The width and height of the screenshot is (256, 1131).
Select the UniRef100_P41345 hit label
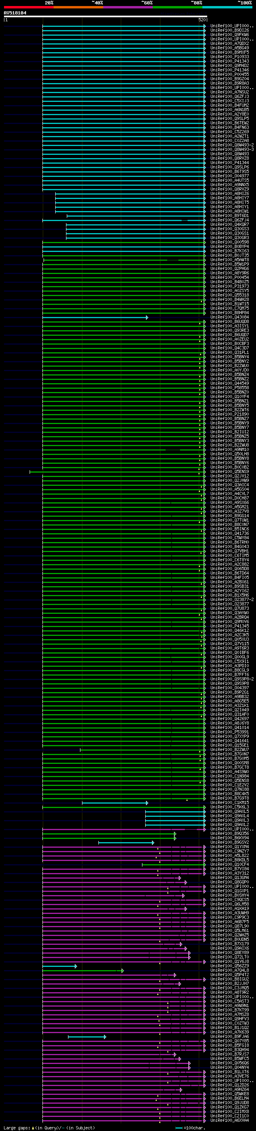(x=230, y=626)
